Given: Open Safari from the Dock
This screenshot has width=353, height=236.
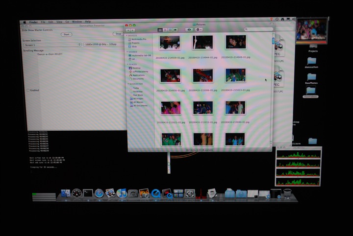Looking at the screenshot, I should tap(99, 193).
